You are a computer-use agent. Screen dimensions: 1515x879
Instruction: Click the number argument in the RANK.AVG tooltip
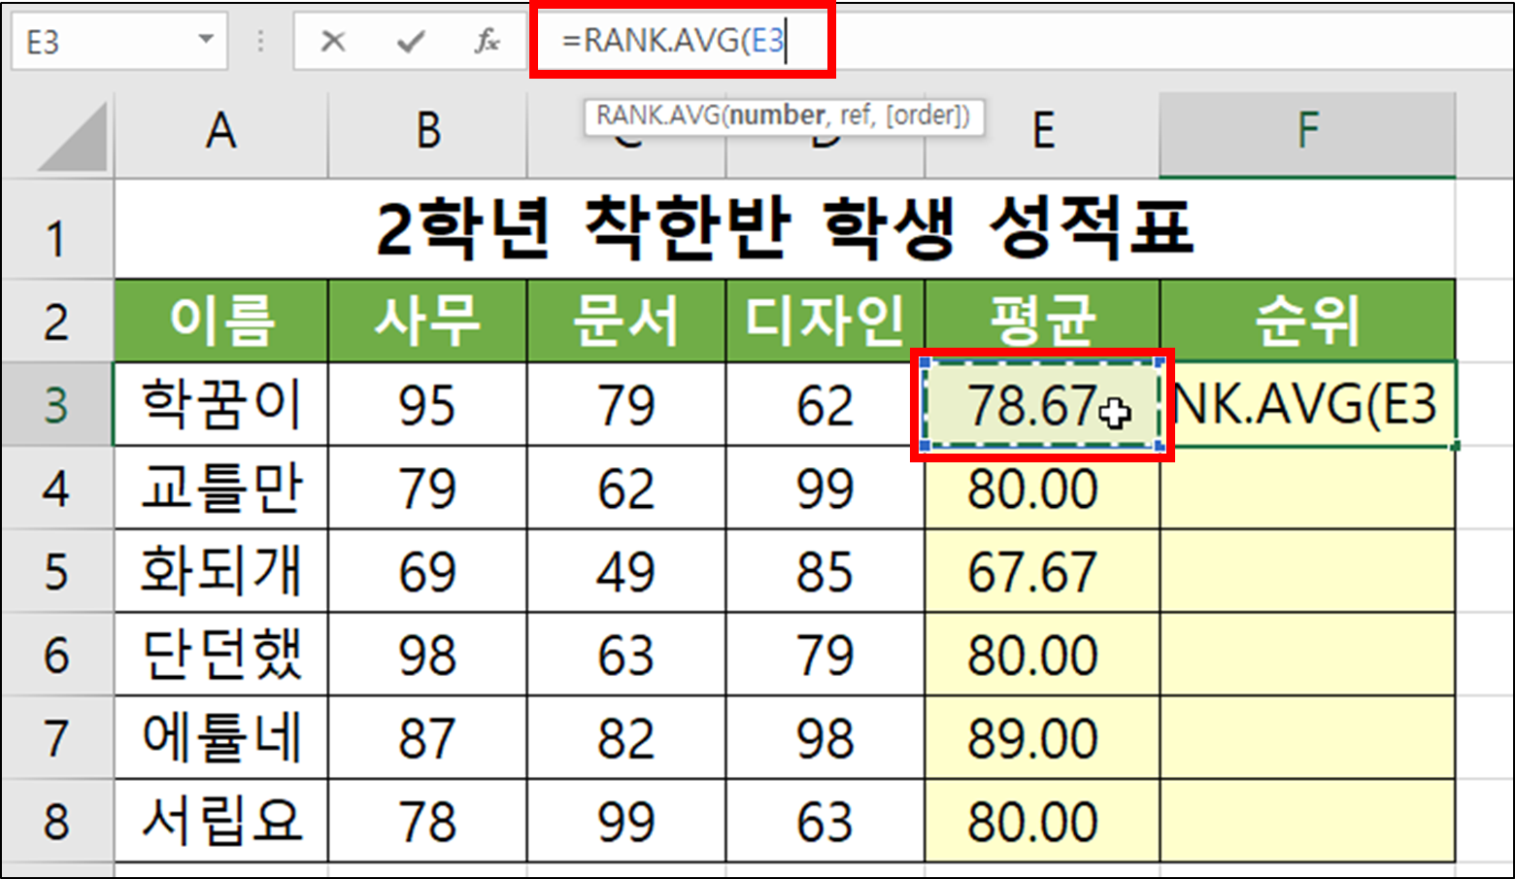tap(779, 116)
